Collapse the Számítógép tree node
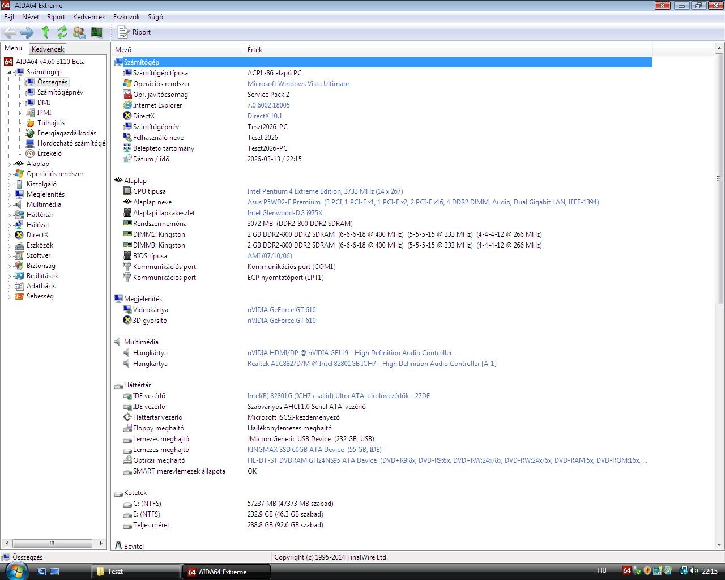 tap(9, 72)
